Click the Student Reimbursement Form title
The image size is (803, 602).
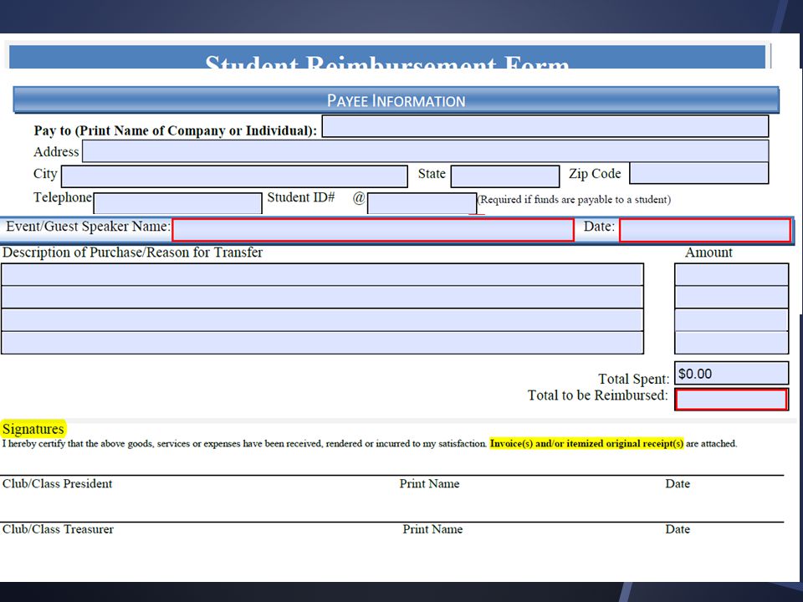pyautogui.click(x=387, y=63)
